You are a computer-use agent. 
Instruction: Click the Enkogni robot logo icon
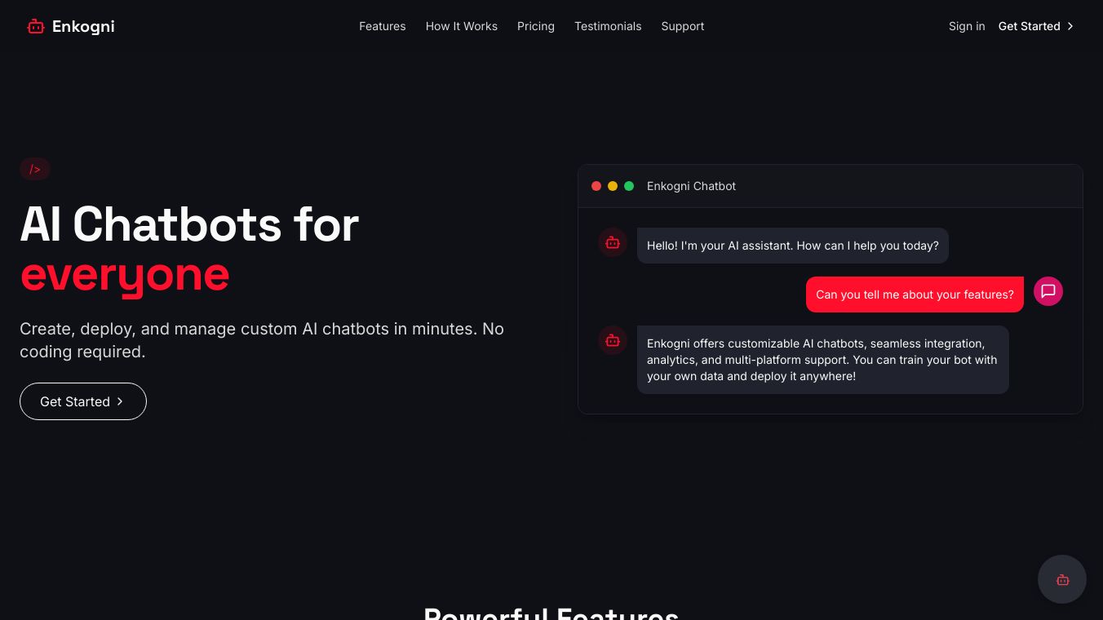35,26
